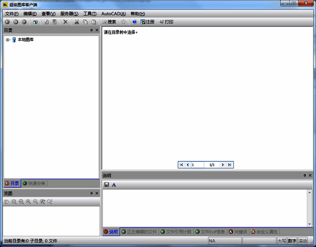316x247 pixels.
Task: Toggle pin on the 说明 panel
Action: 305,175
